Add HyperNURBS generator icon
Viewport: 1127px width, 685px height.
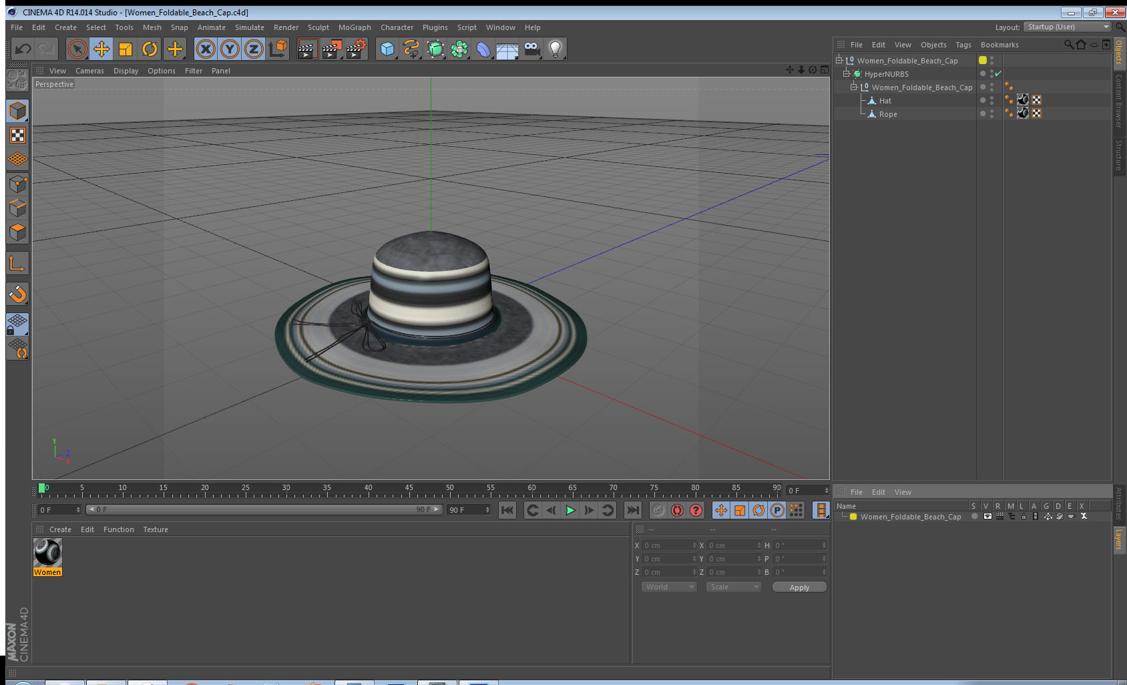[x=435, y=49]
